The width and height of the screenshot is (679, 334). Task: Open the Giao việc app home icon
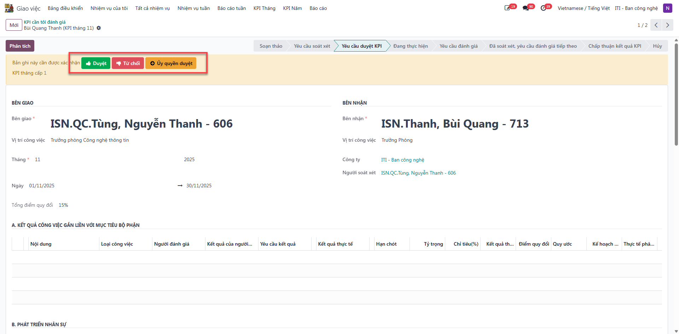click(x=9, y=8)
